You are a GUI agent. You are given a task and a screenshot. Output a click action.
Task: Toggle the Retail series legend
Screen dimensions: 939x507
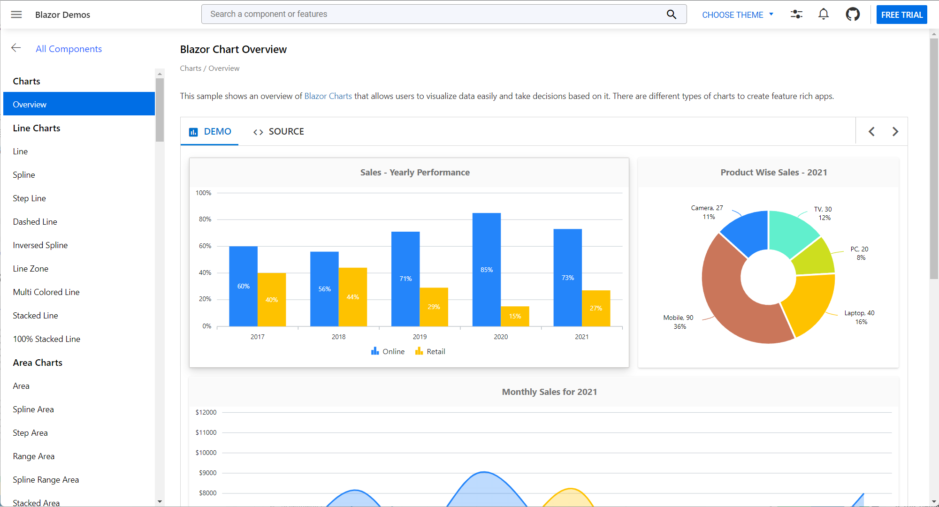pos(430,351)
